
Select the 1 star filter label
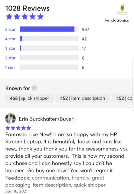[10, 67]
